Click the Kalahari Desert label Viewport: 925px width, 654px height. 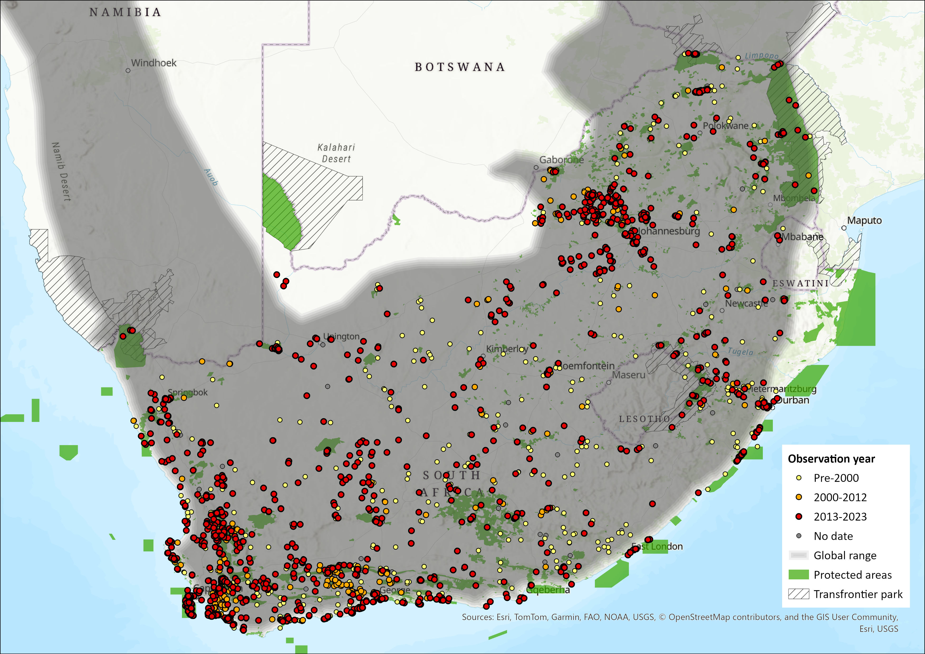coord(336,153)
